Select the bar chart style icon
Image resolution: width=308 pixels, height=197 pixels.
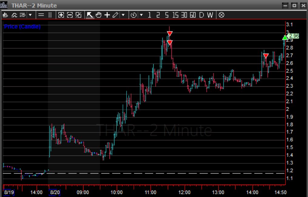(x=5, y=15)
